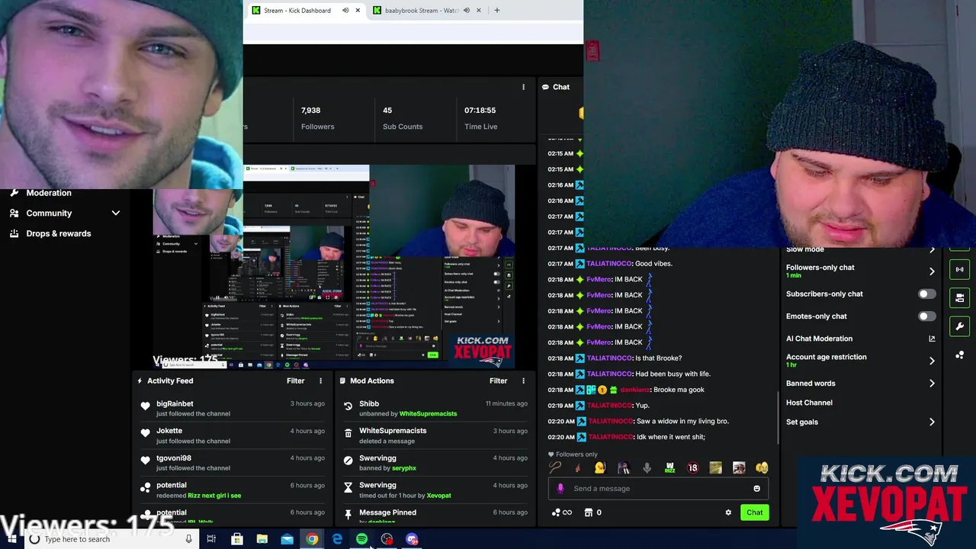Insert the gray microphone emote
Image resolution: width=976 pixels, height=549 pixels.
click(x=647, y=467)
